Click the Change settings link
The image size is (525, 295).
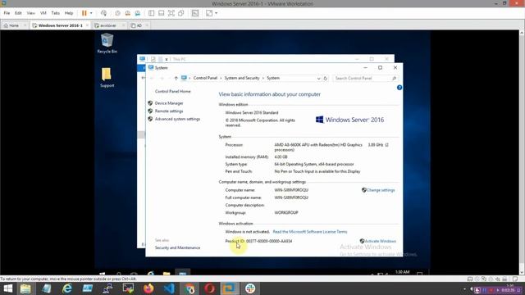(x=381, y=190)
